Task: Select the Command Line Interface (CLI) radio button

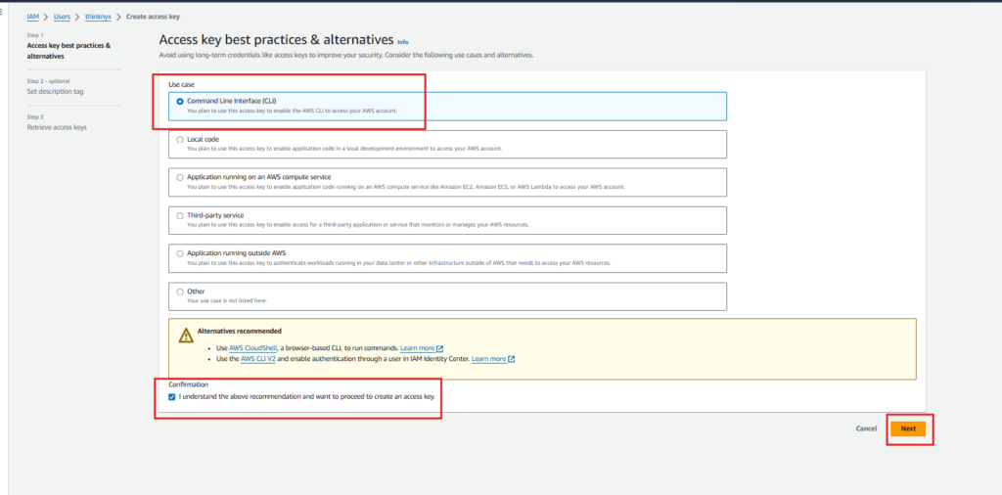Action: coord(180,101)
